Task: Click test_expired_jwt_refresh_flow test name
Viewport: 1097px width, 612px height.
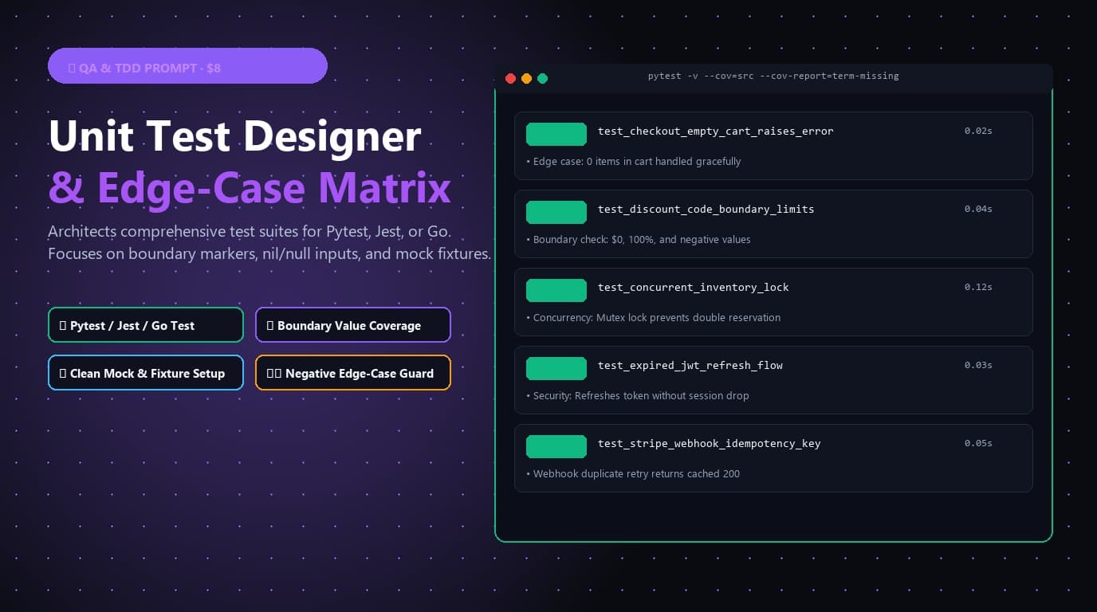Action: [690, 365]
